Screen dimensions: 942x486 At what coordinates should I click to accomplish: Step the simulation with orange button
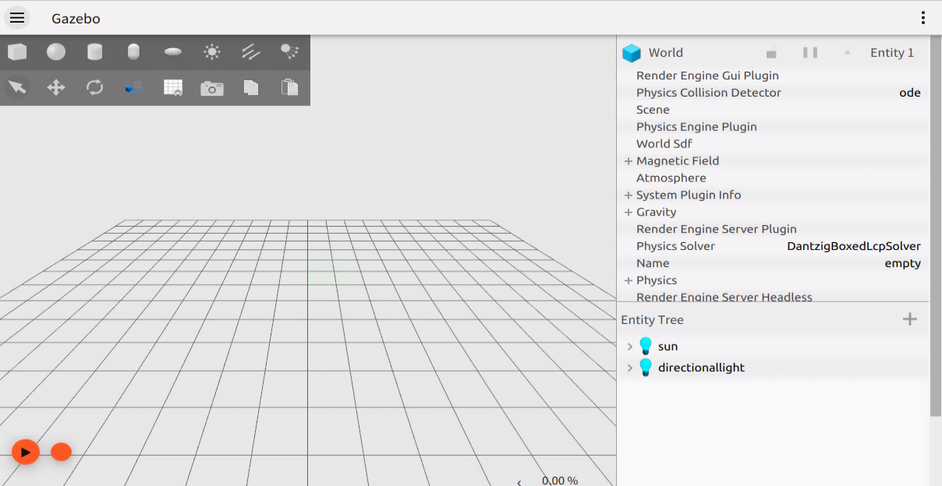(61, 452)
